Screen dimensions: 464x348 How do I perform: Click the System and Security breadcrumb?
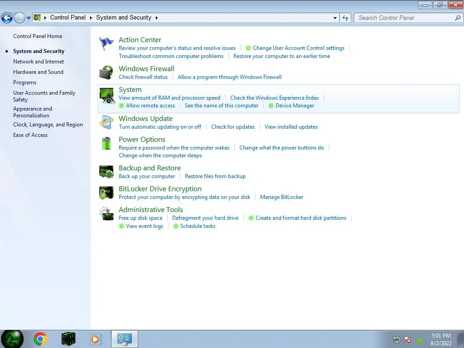coord(124,18)
